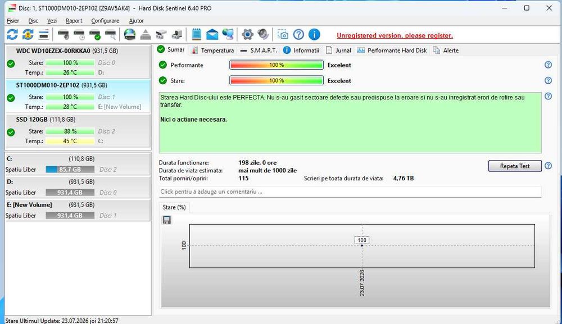Click the disk with clock toolbar icon
The image size is (562, 324).
click(79, 35)
